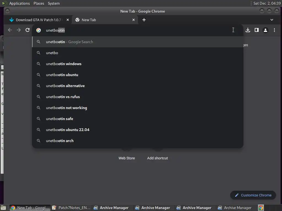Click the address bar text unetbootin
This screenshot has height=211, width=282.
55,30
